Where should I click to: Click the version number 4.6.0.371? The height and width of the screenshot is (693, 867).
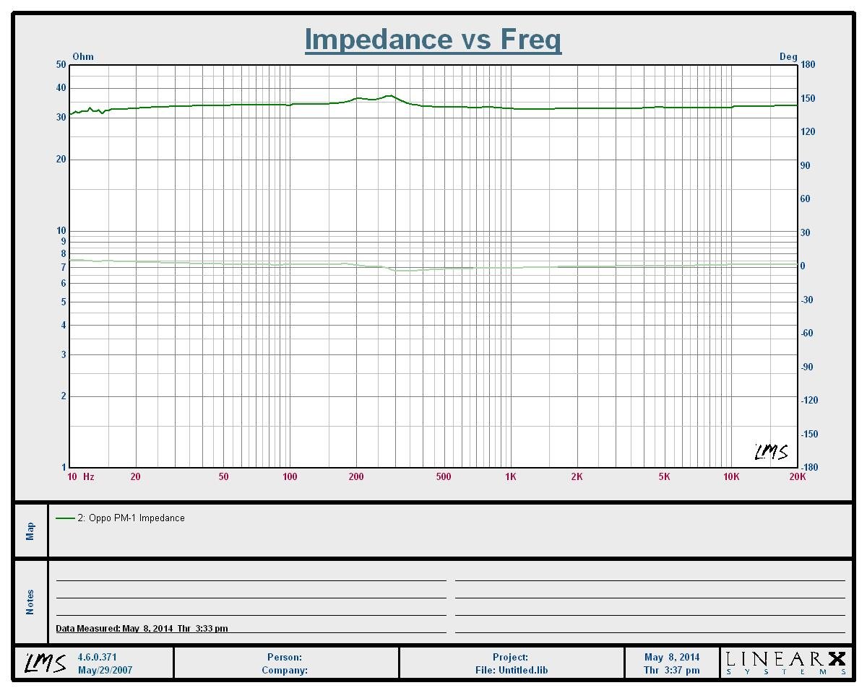pyautogui.click(x=97, y=657)
